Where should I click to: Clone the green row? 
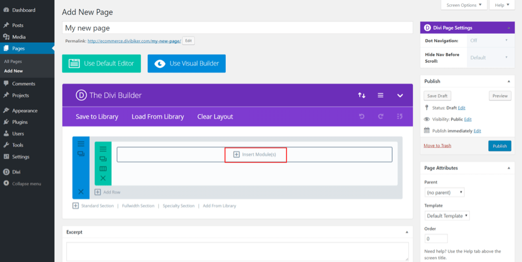coord(103,159)
